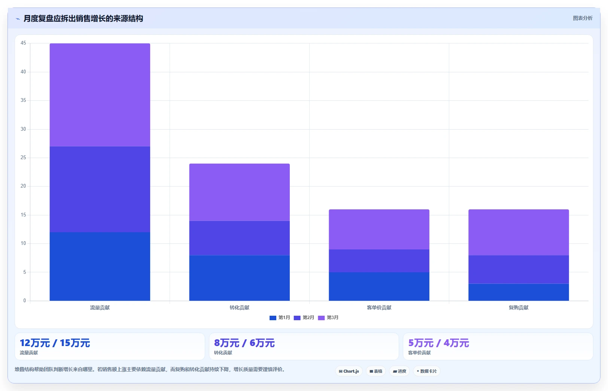This screenshot has width=608, height=391.
Task: Click the y-axis value 30
Action: coord(23,129)
